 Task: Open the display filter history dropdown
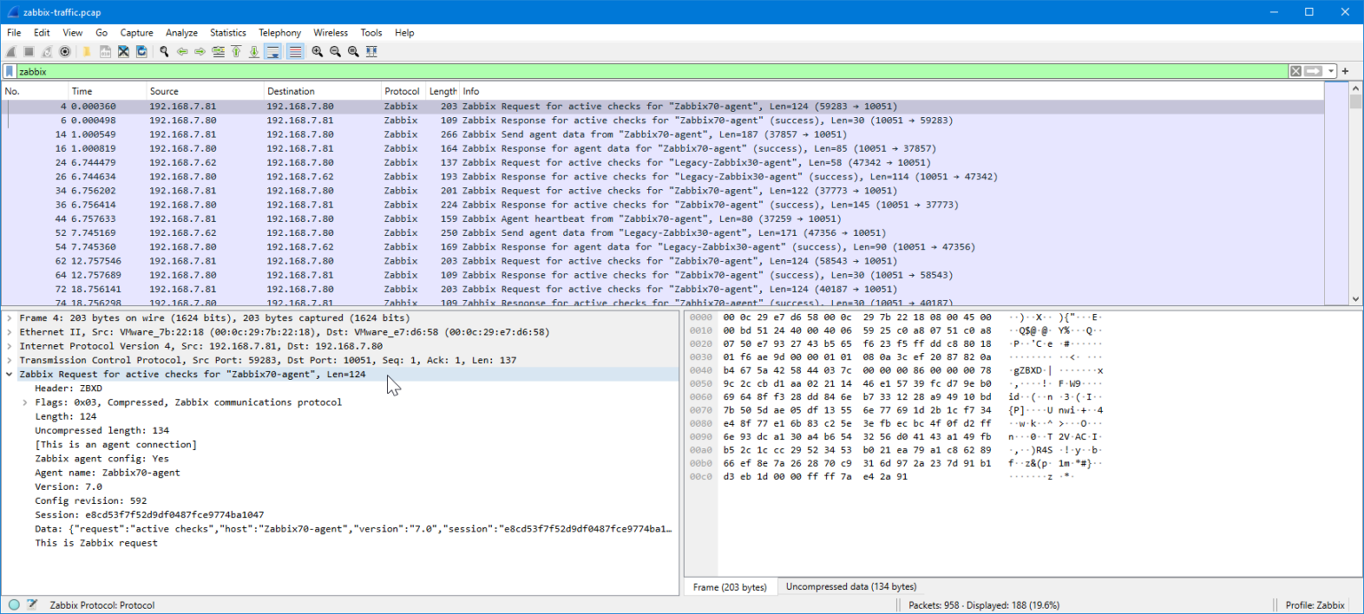(x=1331, y=71)
